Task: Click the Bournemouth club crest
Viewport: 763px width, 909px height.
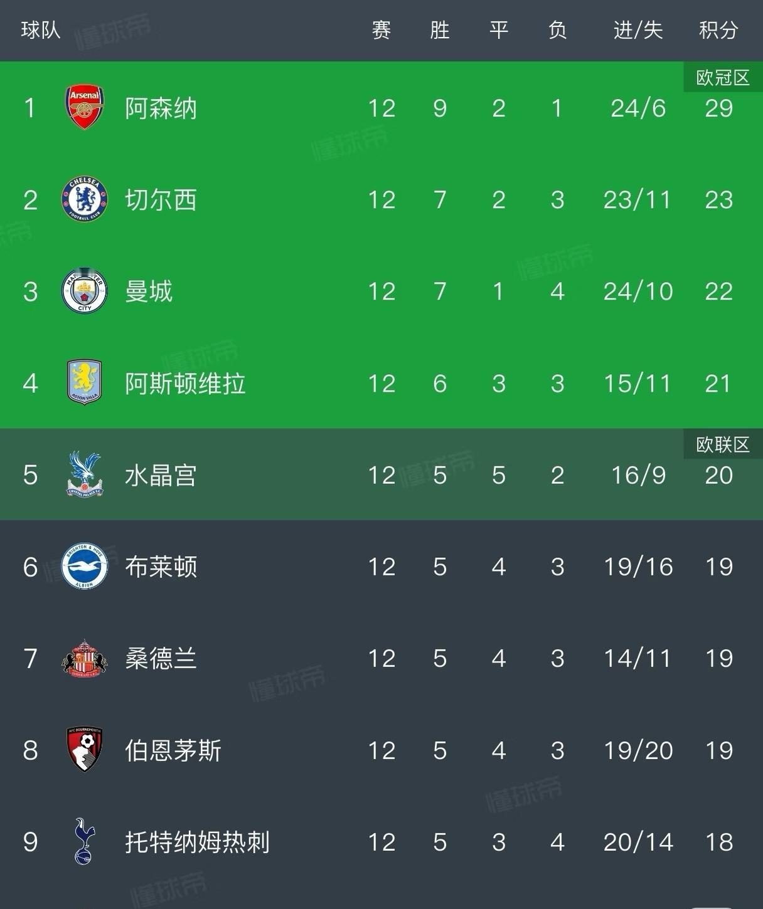Action: point(84,750)
